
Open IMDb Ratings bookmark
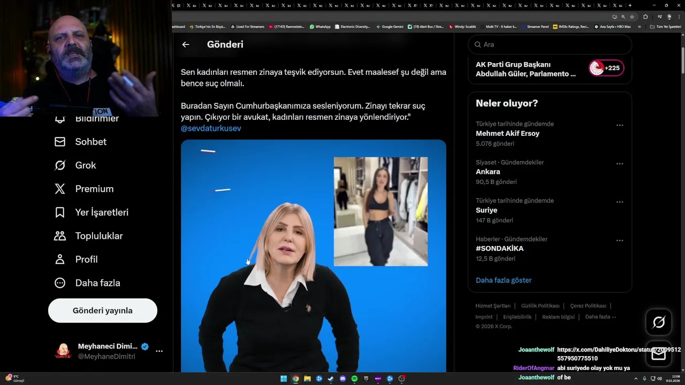570,26
